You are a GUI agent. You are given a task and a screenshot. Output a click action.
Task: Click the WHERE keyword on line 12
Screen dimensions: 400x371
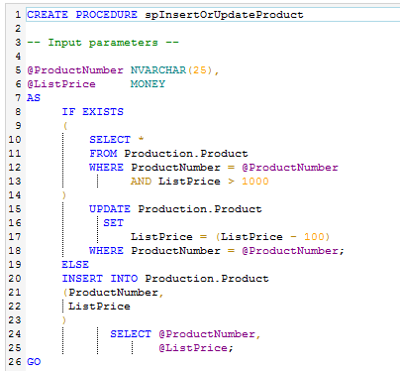click(106, 168)
